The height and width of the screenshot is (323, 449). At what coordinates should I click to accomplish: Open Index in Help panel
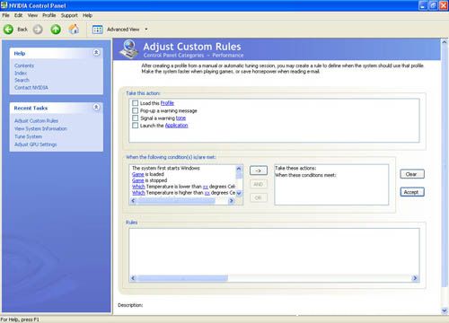coord(21,73)
